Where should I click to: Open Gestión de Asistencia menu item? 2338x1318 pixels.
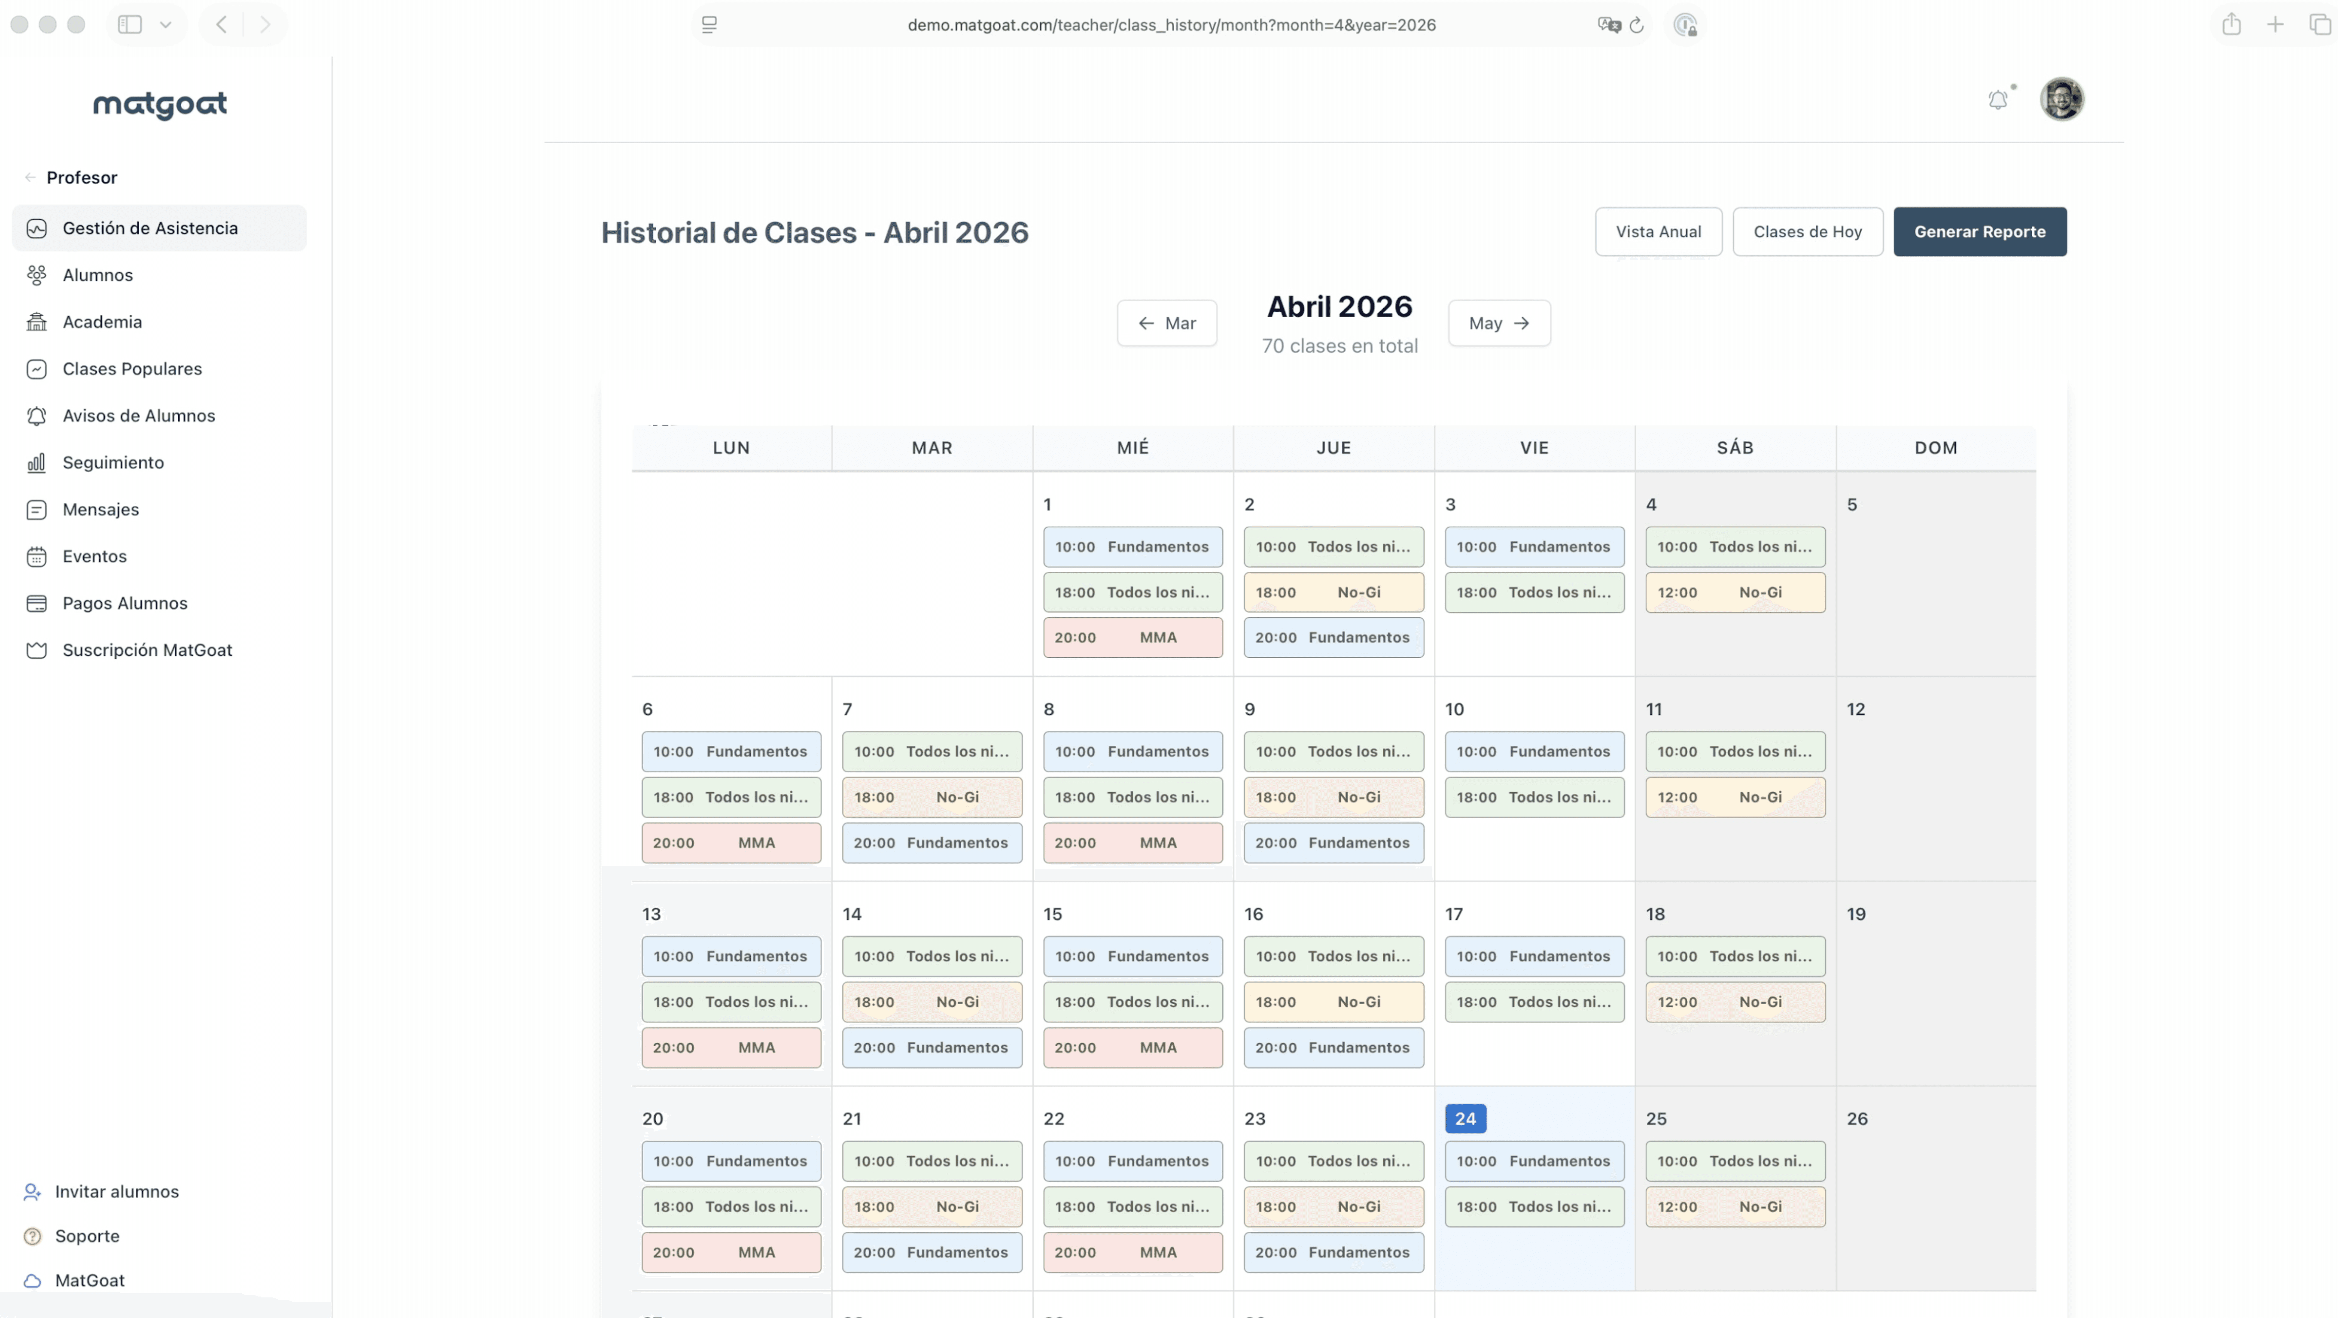(159, 228)
